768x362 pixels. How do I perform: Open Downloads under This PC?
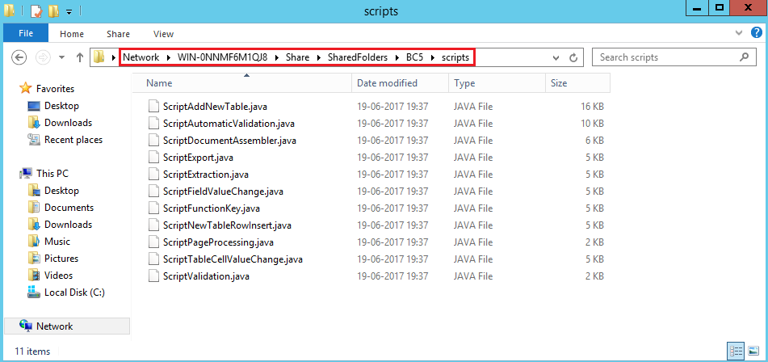click(68, 225)
